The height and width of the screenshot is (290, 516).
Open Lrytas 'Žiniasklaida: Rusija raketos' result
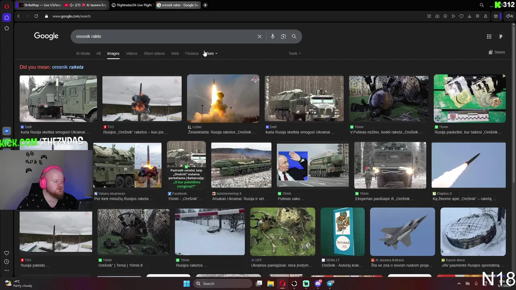[x=222, y=132]
